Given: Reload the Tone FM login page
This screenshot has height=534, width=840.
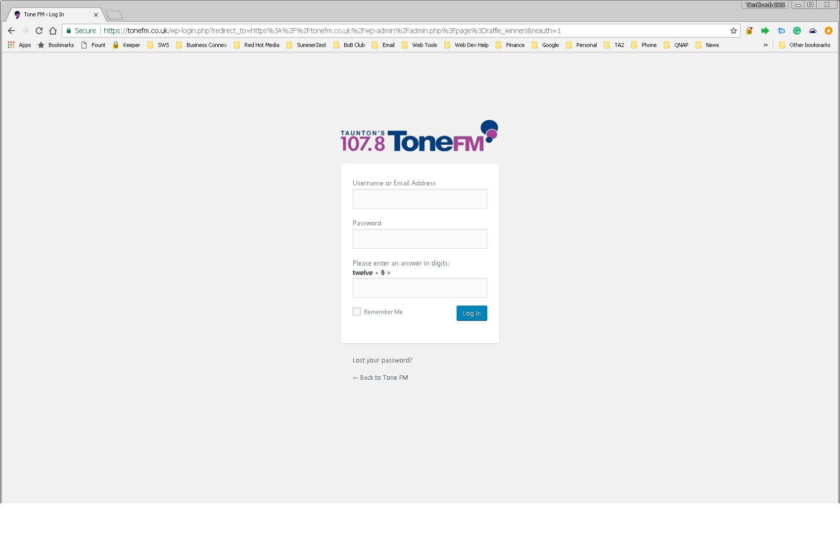Looking at the screenshot, I should 39,31.
